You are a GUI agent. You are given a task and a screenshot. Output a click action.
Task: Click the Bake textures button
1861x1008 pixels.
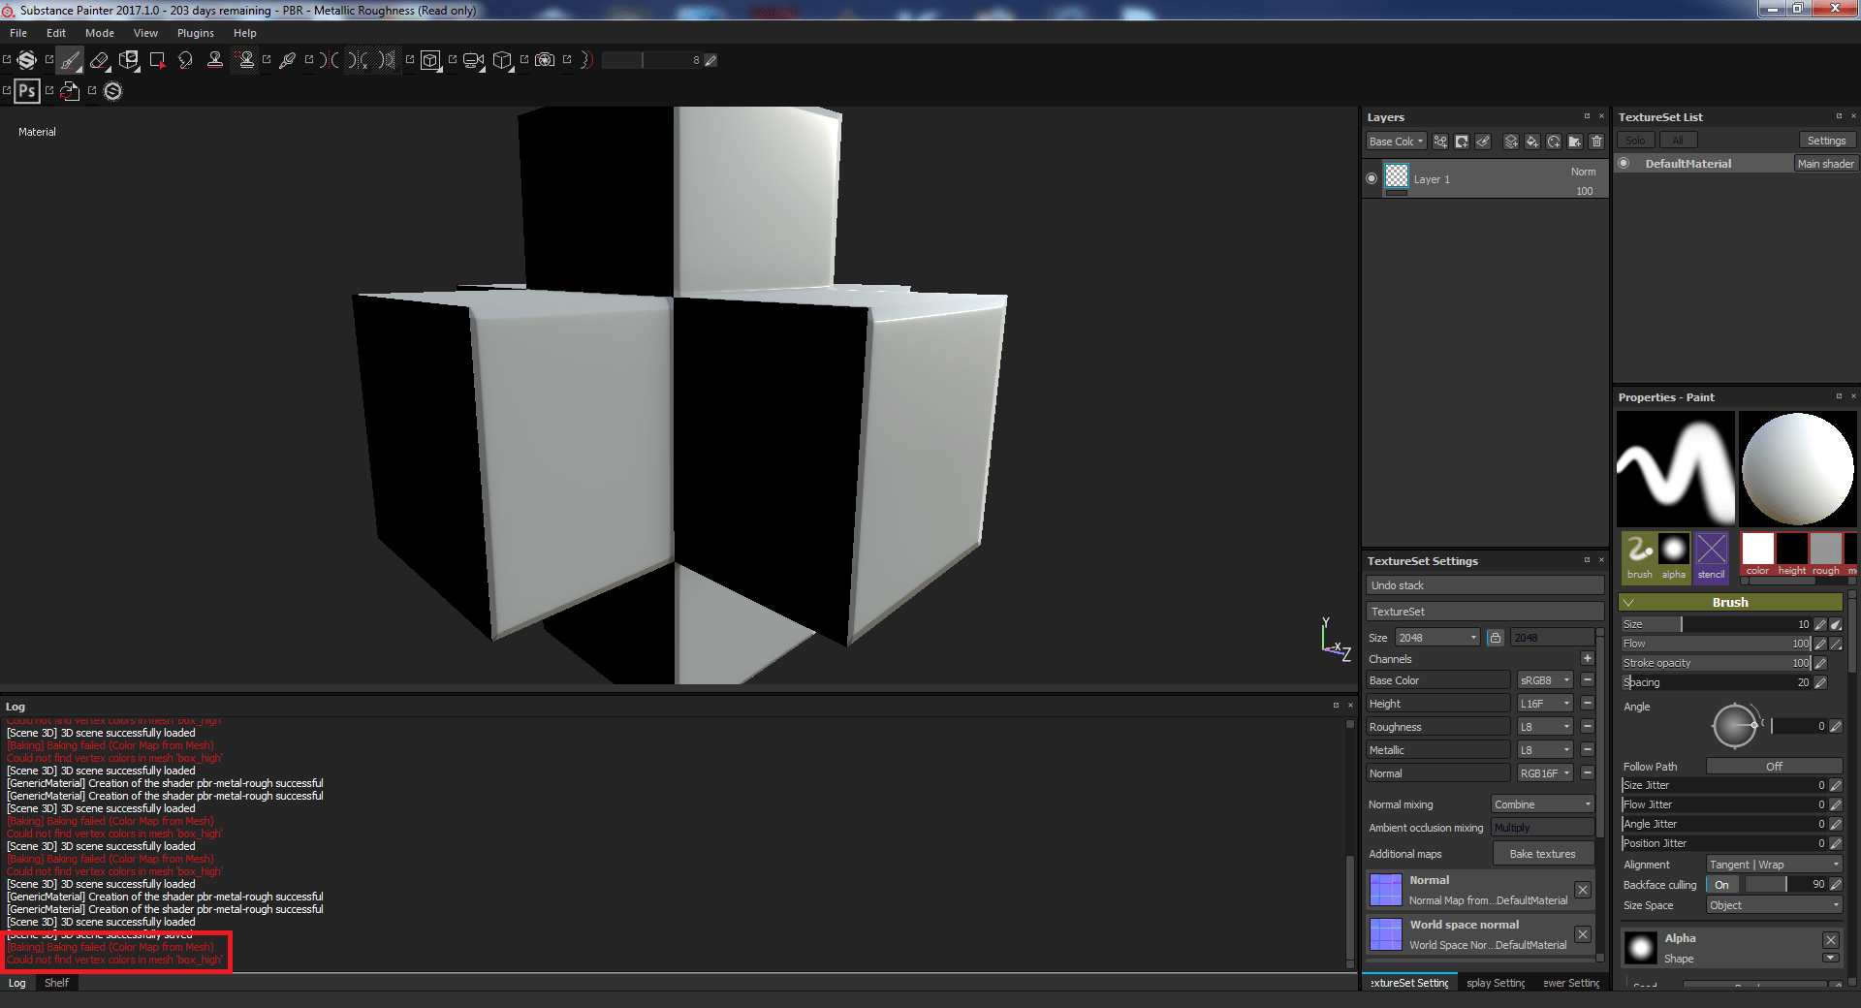point(1542,853)
